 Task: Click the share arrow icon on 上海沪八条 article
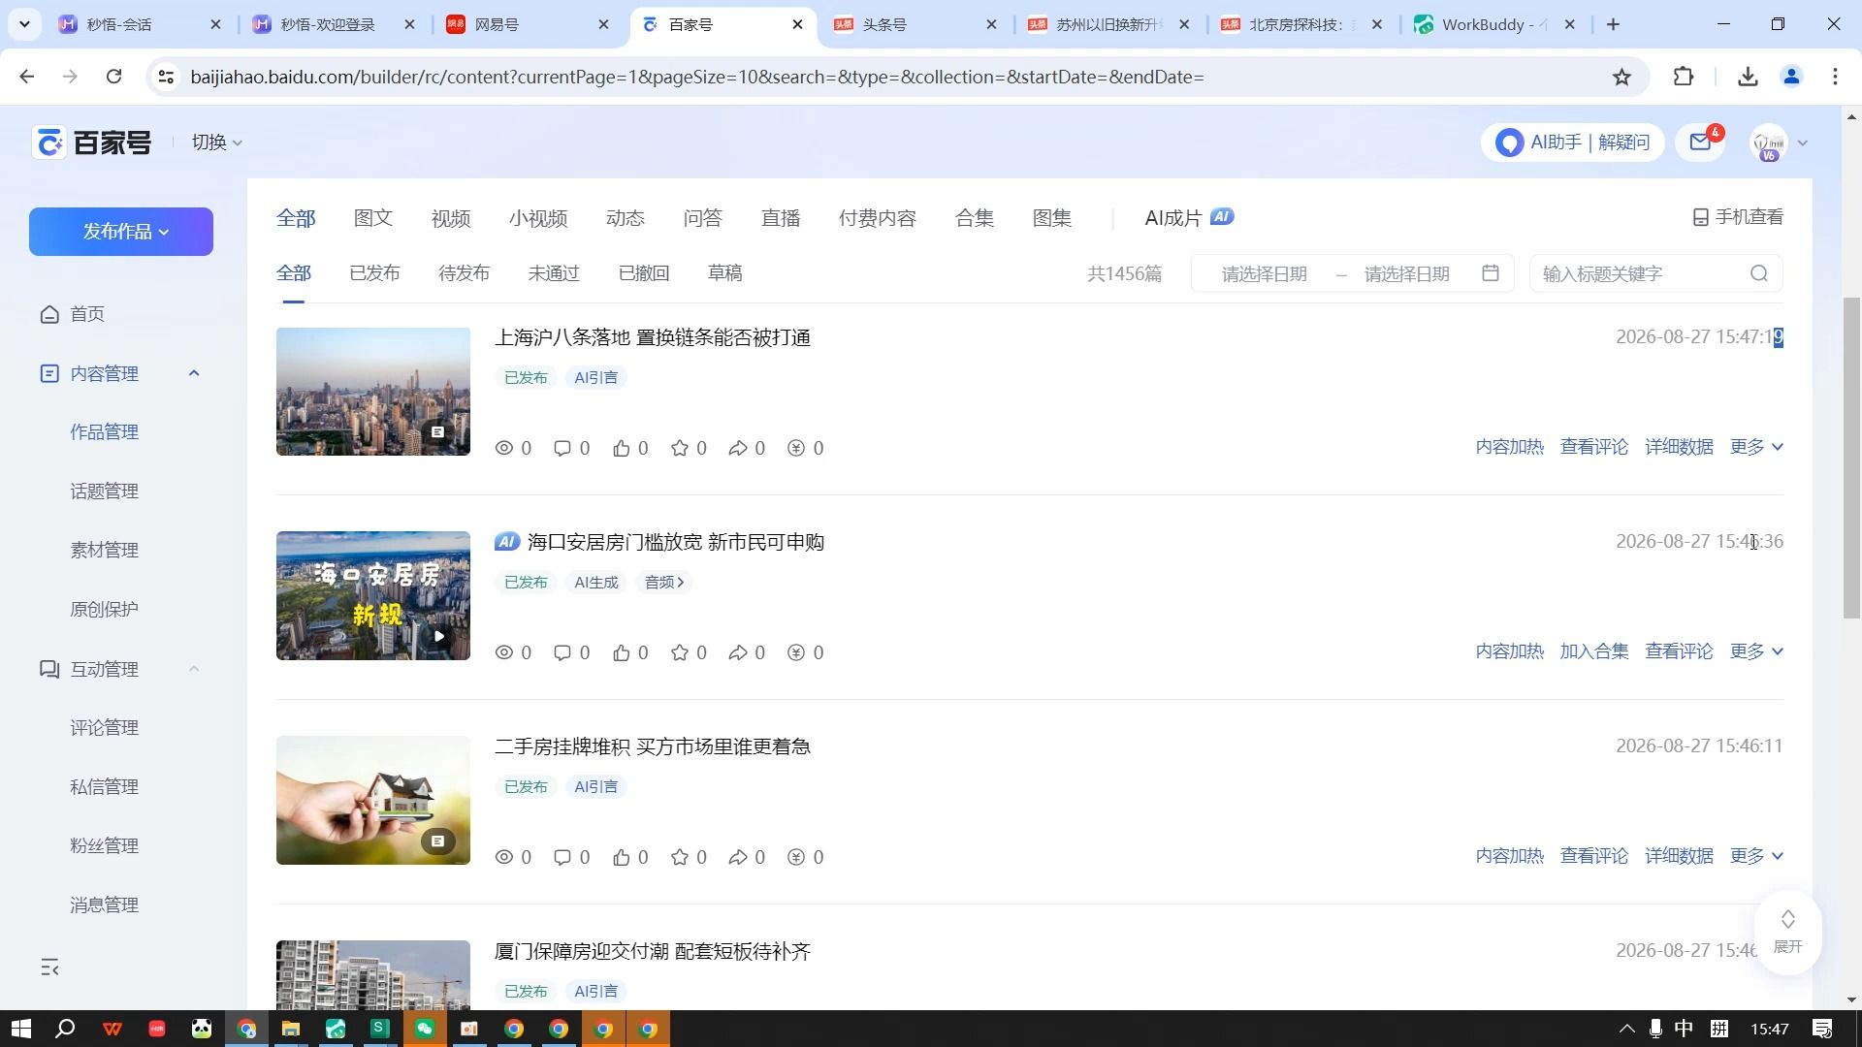738,448
